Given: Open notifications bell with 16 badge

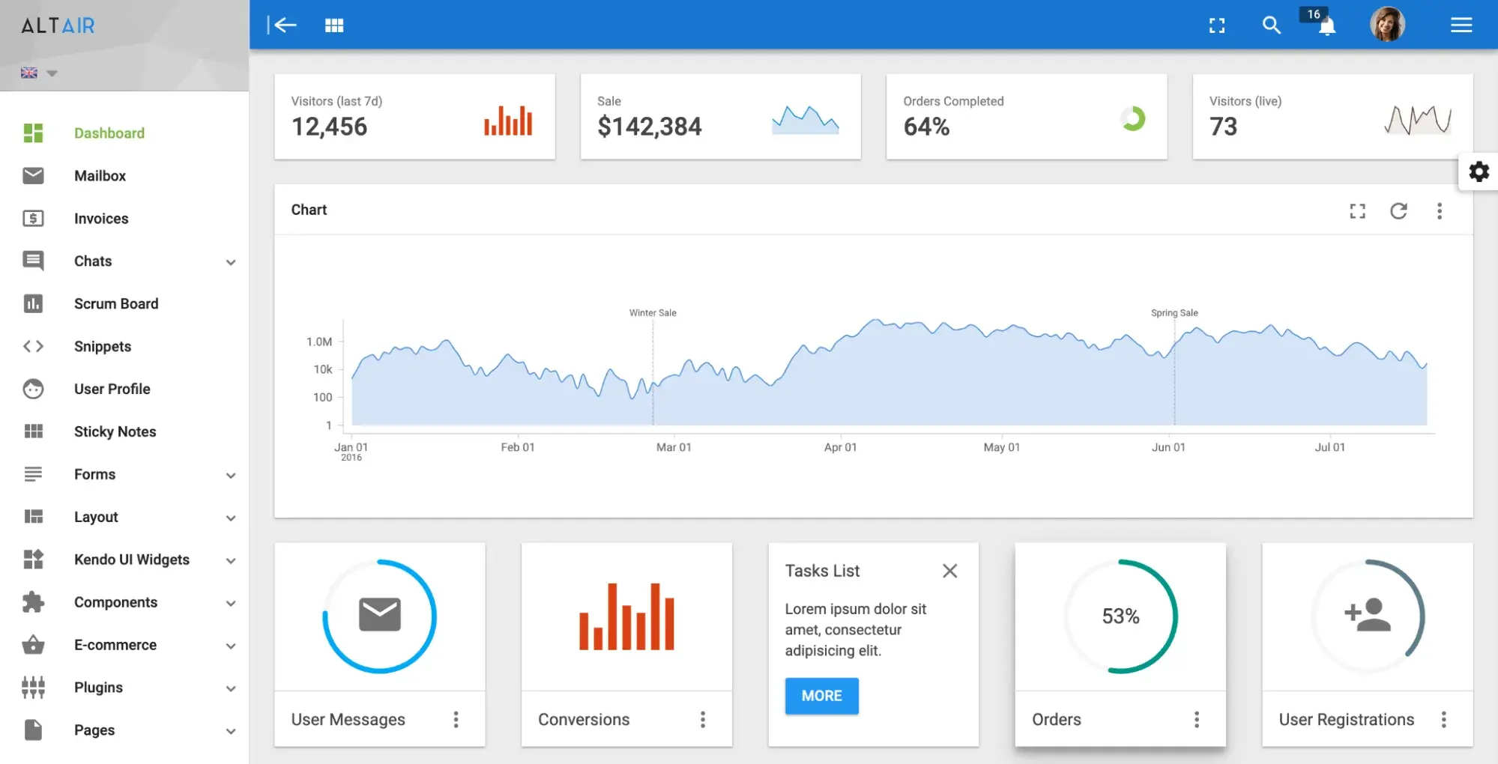Looking at the screenshot, I should coord(1326,26).
